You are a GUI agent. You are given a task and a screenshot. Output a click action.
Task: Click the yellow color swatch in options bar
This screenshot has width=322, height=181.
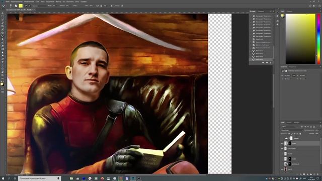click(x=21, y=6)
